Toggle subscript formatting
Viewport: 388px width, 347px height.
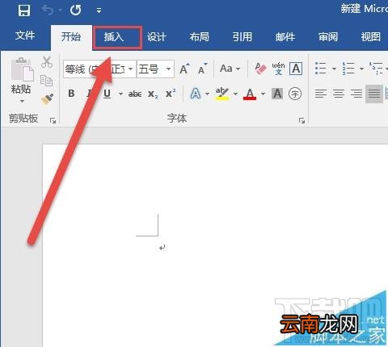click(x=153, y=94)
